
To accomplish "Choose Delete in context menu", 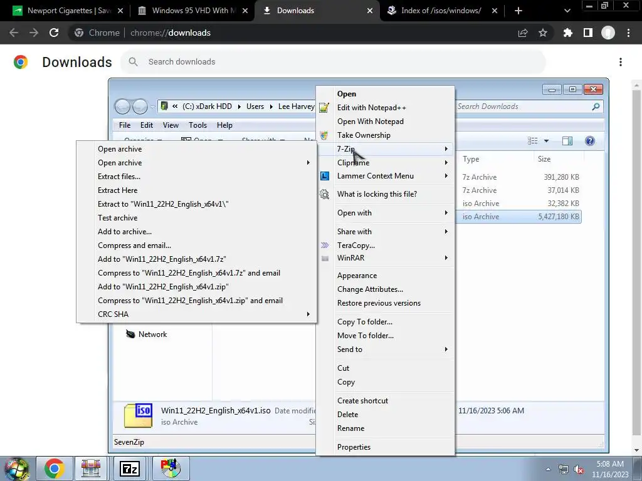I will [347, 415].
